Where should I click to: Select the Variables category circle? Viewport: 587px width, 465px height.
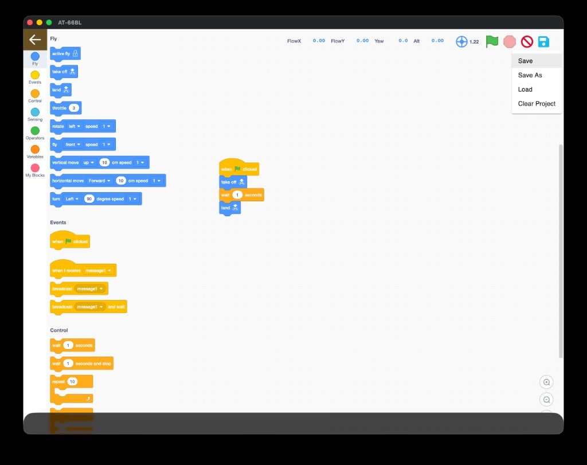[x=35, y=150]
